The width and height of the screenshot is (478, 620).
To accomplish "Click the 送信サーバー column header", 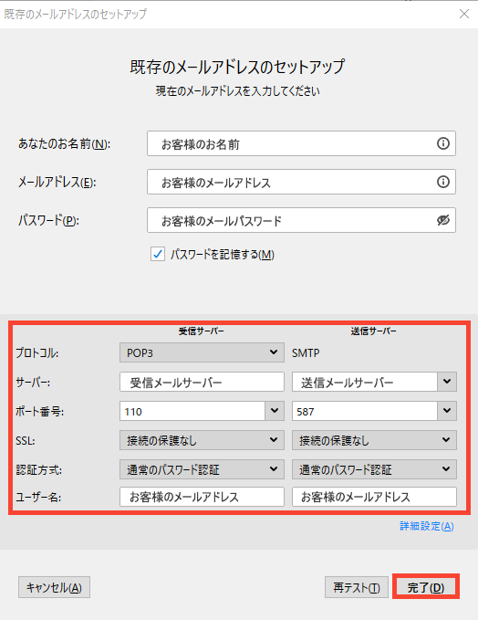I will (x=373, y=331).
